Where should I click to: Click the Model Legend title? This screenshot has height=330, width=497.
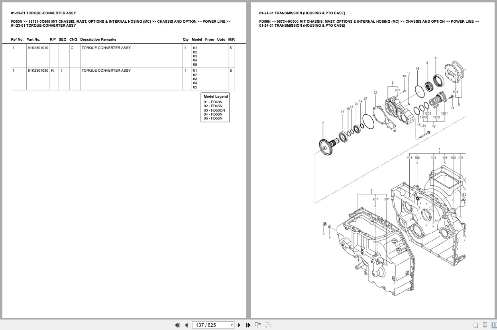(216, 96)
